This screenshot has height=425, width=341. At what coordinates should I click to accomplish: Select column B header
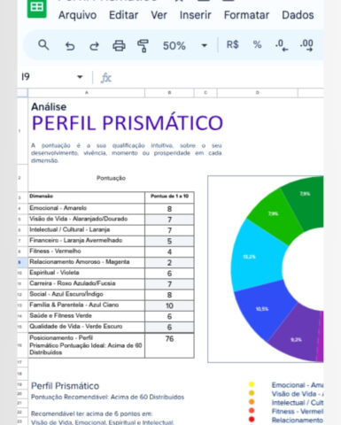point(169,93)
